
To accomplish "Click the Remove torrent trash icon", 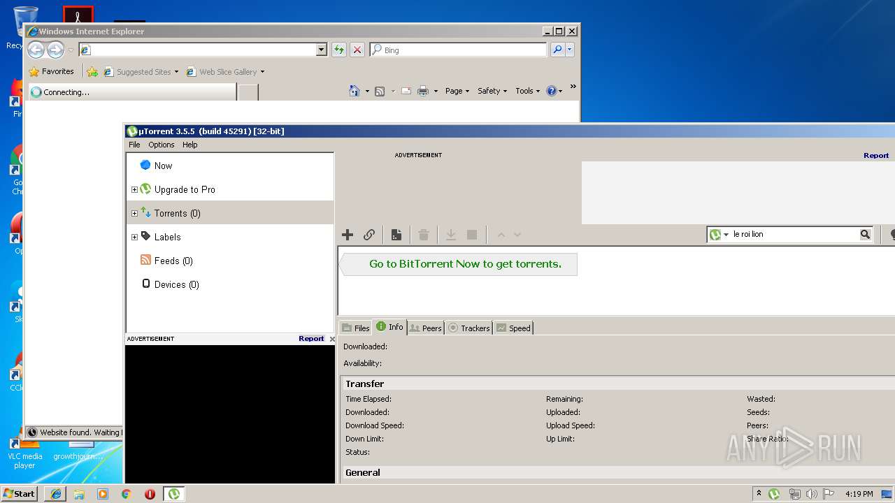I will (x=424, y=235).
